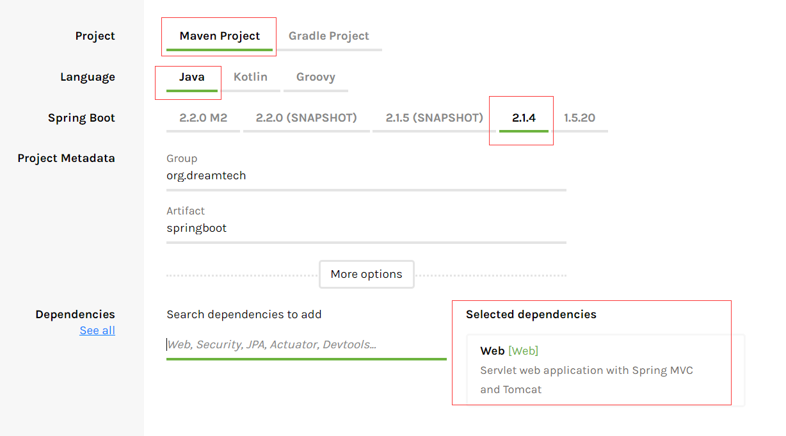Click the Servlet web application description text
Screen dimensions: 786x436
586,380
